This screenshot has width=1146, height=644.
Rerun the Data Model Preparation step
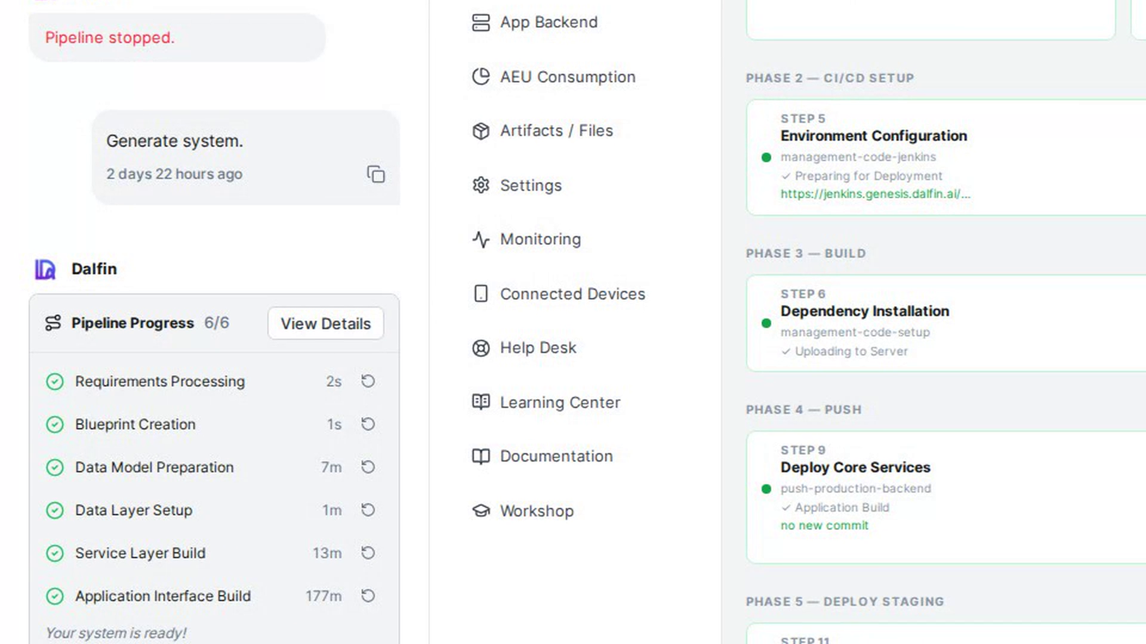[368, 467]
